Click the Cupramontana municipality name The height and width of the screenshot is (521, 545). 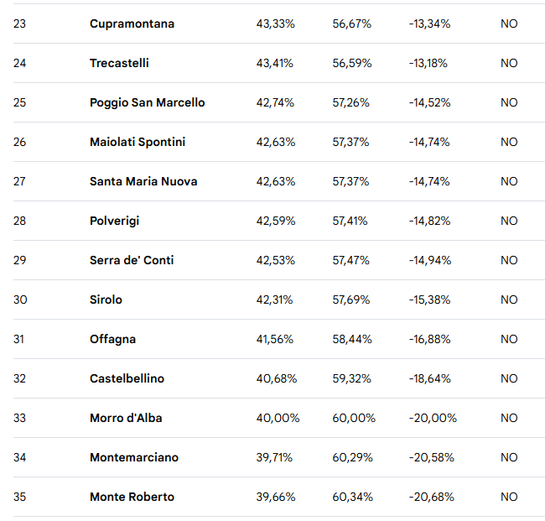[132, 23]
